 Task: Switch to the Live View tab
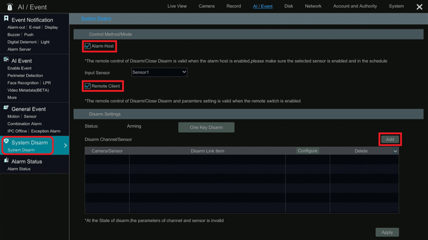pyautogui.click(x=177, y=6)
